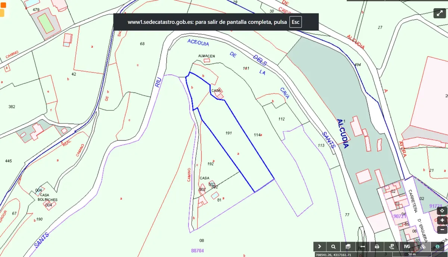The image size is (448, 257).
Task: Click parcel number 445 label
Action: (x=9, y=161)
